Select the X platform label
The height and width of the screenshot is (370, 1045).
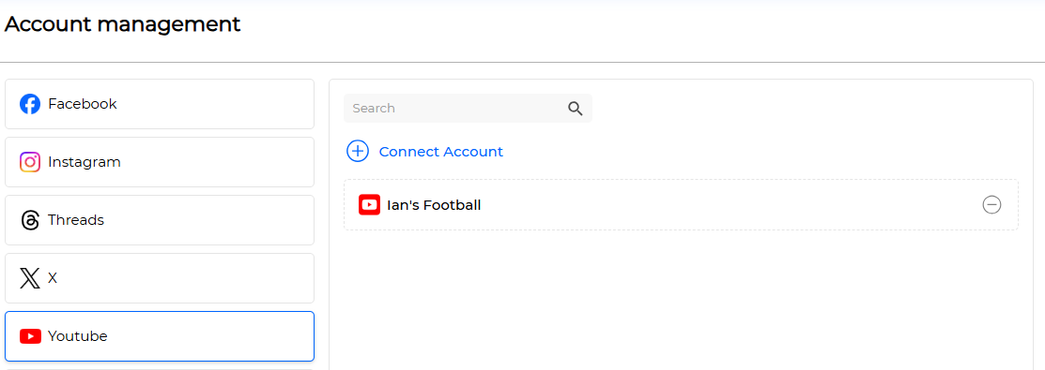pos(53,278)
